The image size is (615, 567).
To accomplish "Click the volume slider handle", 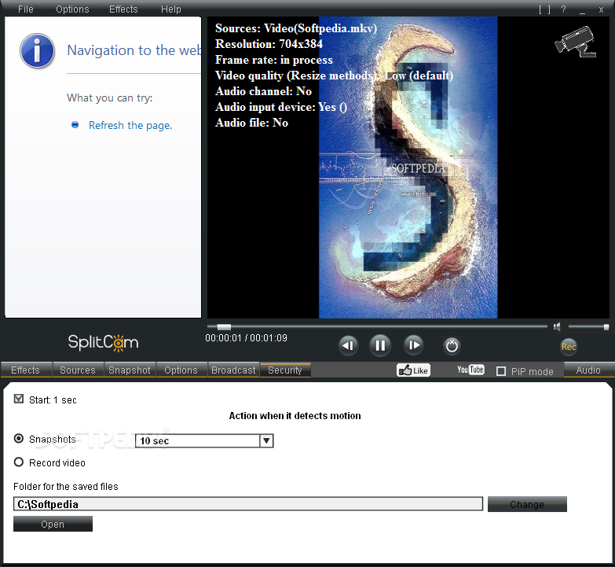I will point(606,326).
